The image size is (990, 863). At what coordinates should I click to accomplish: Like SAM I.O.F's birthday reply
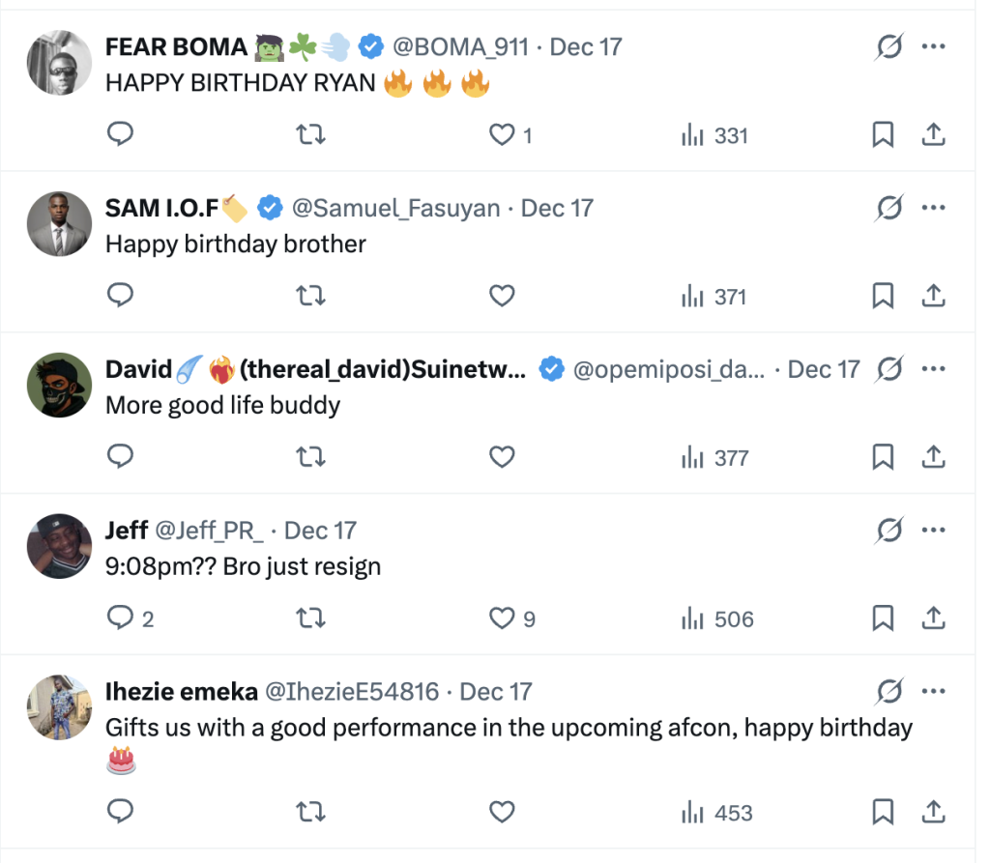coord(502,296)
